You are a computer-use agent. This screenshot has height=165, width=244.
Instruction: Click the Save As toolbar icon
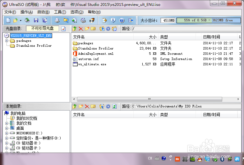[45, 20]
